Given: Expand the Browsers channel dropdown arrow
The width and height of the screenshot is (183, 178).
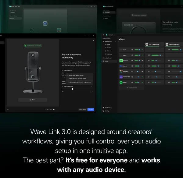Looking at the screenshot, I should point(142,71).
